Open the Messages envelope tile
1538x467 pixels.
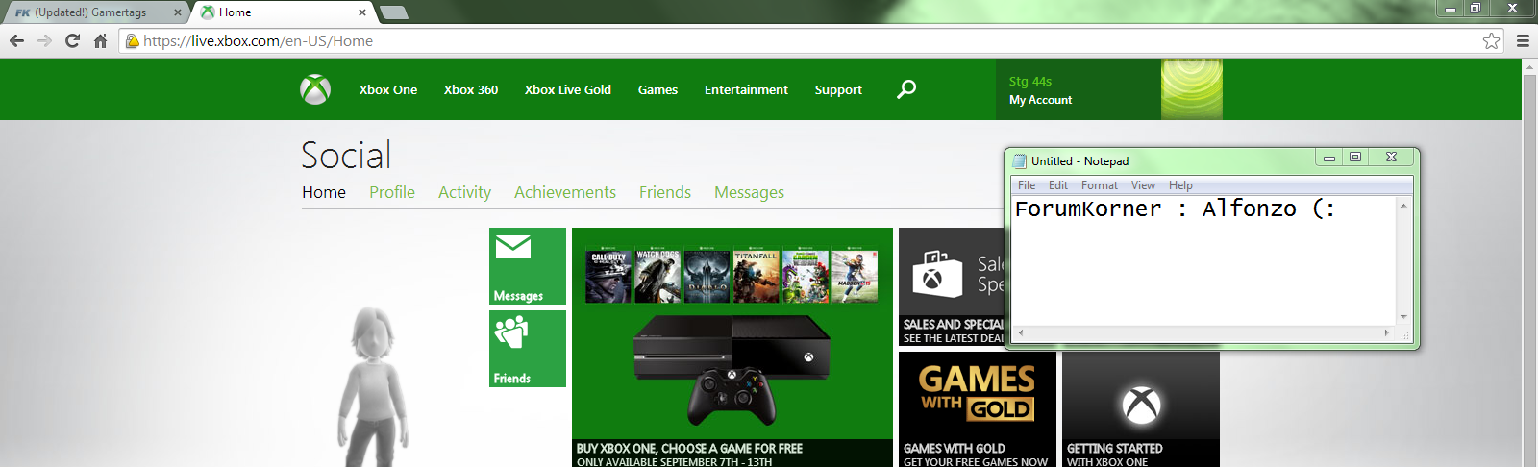[528, 266]
